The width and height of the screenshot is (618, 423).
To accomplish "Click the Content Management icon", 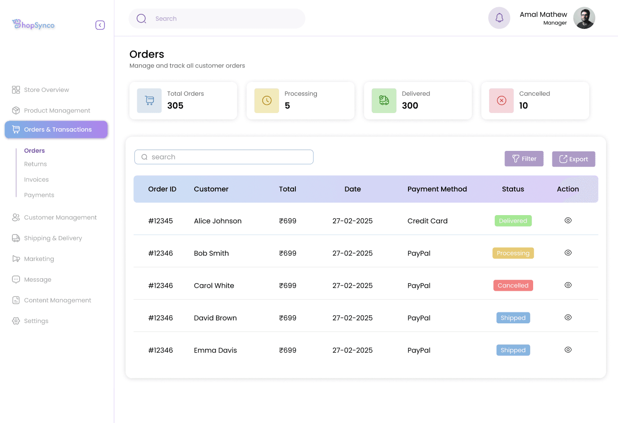I will (x=16, y=300).
